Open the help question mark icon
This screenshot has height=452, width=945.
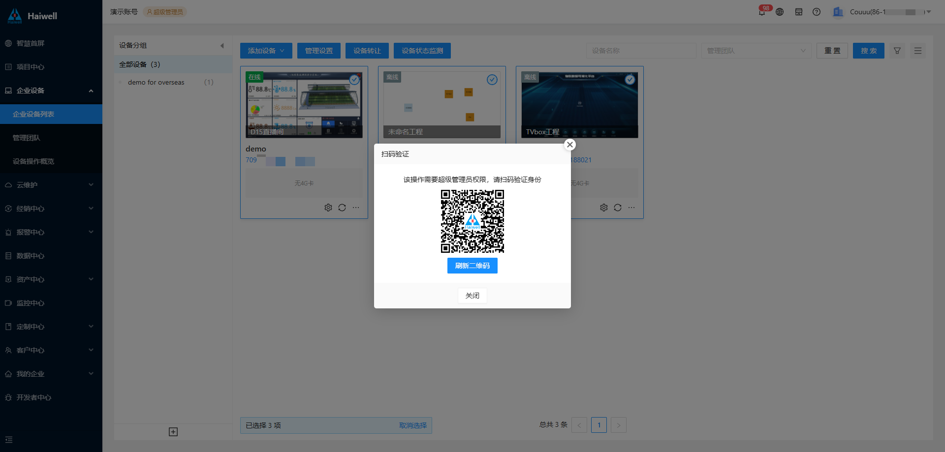tap(817, 12)
